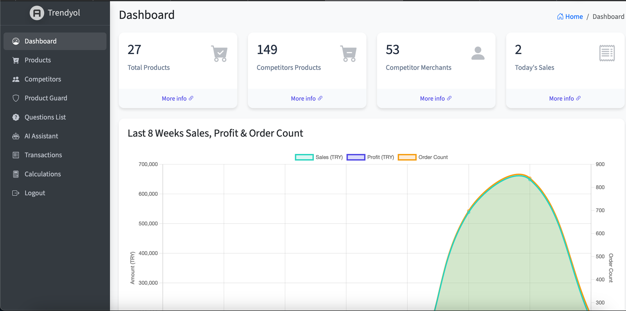Open More info under Total Products
This screenshot has height=311, width=626.
[177, 98]
